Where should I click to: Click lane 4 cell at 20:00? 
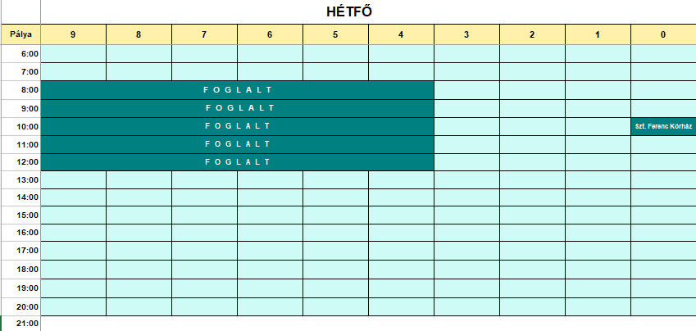[401, 306]
